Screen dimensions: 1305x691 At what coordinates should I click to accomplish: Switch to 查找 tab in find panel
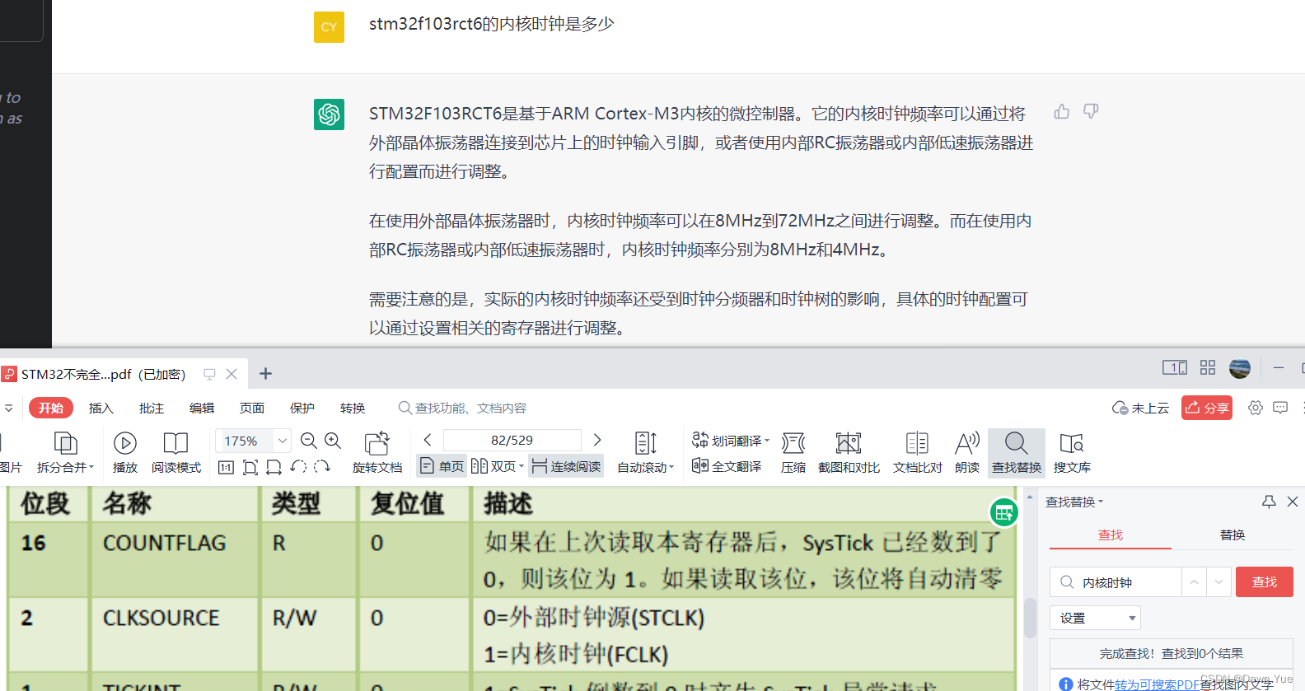(x=1111, y=535)
